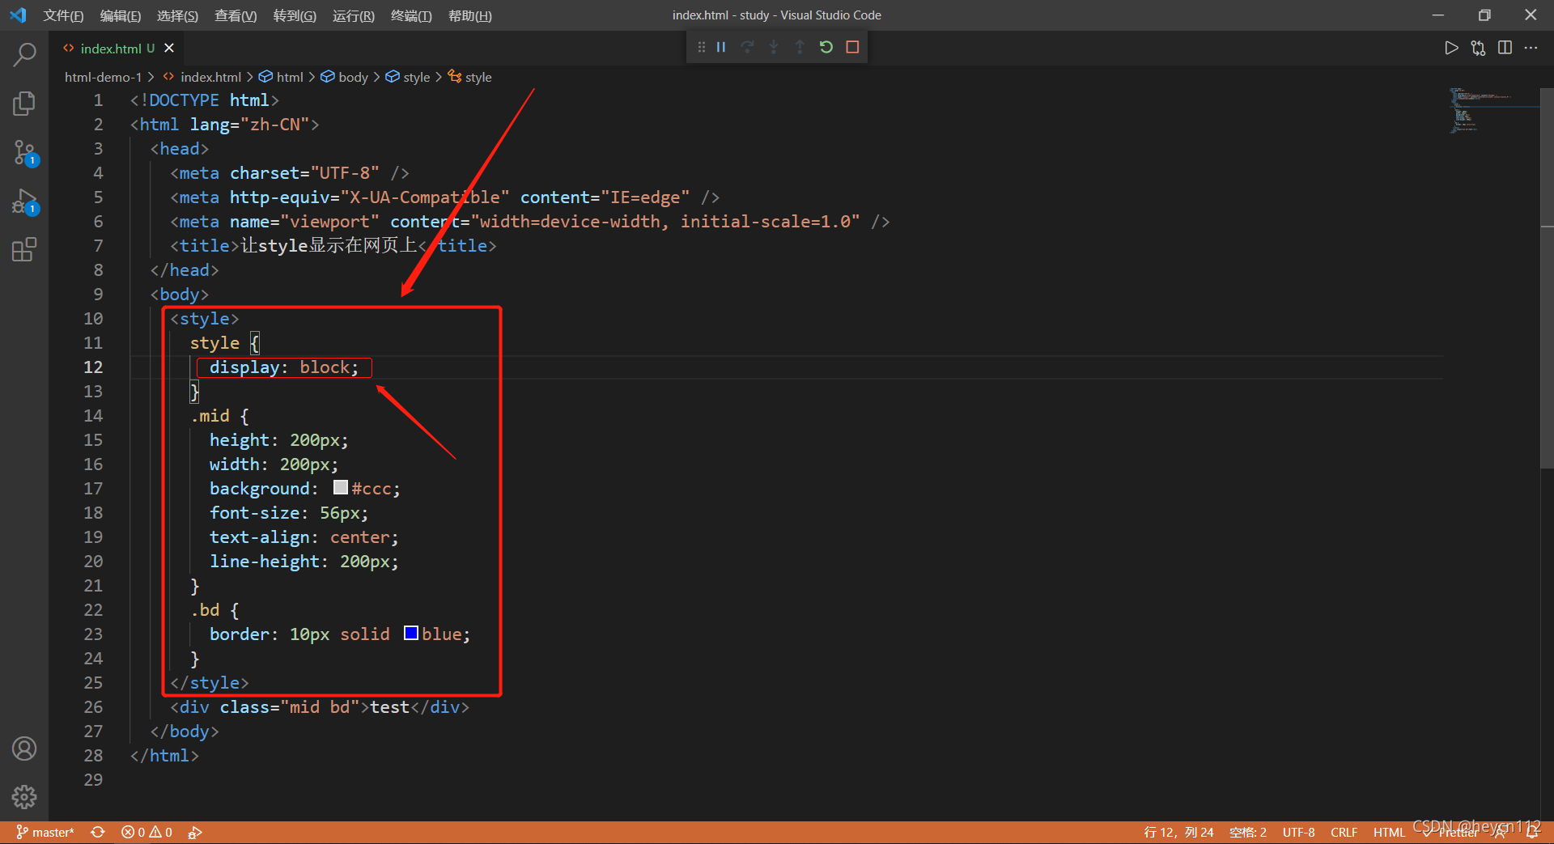Expand the html-demo-1 breadcrumb

click(x=103, y=77)
